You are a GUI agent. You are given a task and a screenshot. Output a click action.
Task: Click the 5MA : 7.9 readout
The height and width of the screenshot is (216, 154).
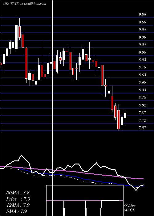17,211
